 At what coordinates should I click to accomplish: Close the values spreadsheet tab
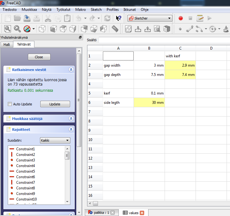click(x=142, y=213)
